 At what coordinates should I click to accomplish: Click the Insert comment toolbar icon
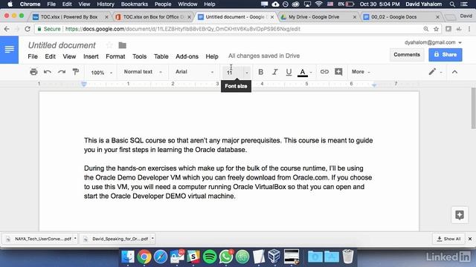pos(338,72)
